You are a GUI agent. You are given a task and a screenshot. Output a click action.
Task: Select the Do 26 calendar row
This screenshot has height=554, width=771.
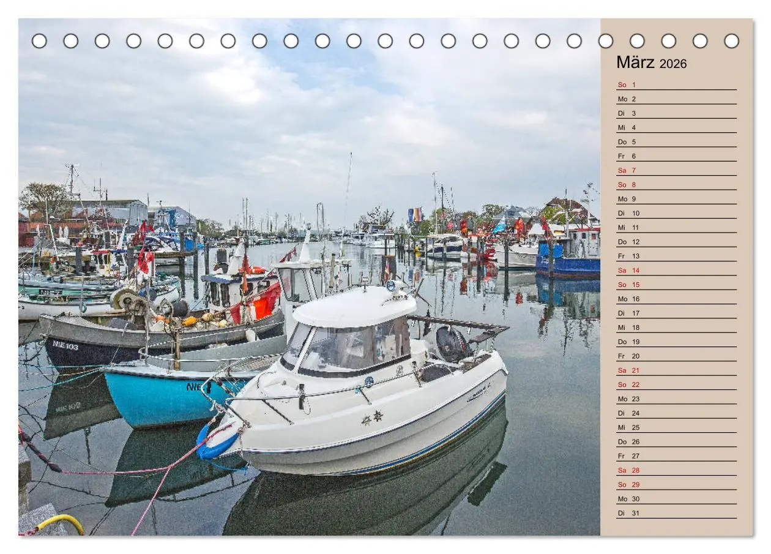[676, 442]
